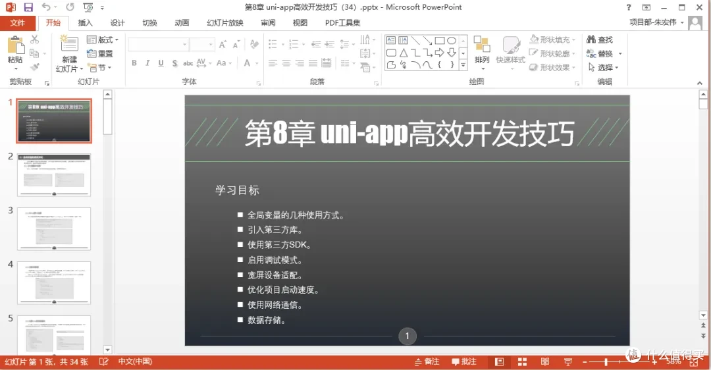Switch to the Animations (动画) tab
The image size is (711, 370).
182,22
